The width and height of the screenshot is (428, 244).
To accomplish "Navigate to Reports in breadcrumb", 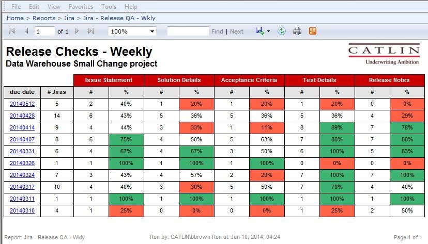I will (x=44, y=18).
